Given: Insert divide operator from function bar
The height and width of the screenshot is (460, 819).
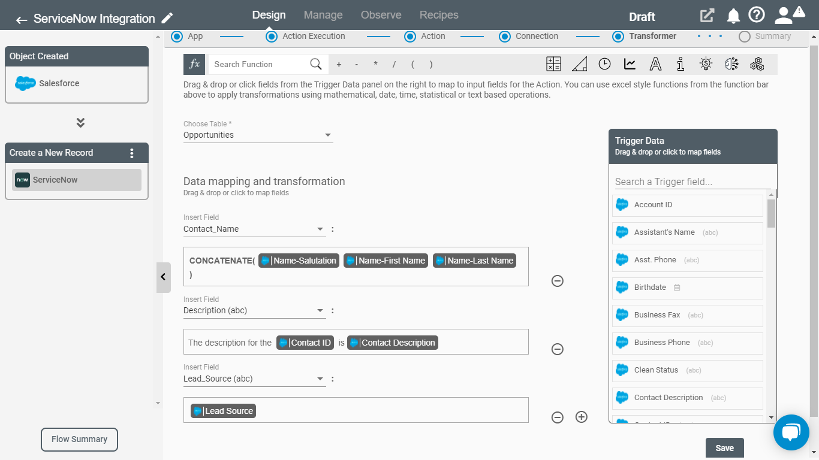Looking at the screenshot, I should [x=394, y=65].
